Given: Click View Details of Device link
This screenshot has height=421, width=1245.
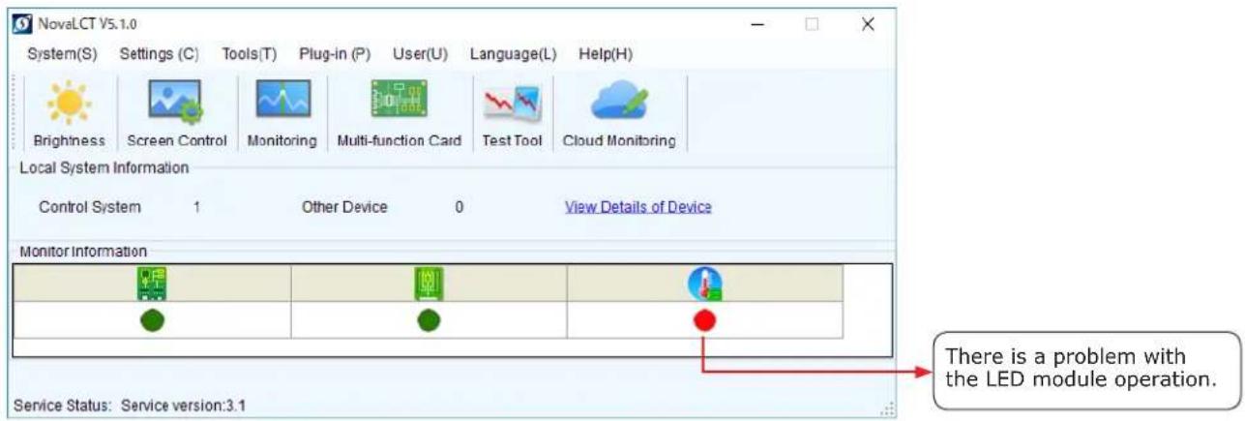Looking at the screenshot, I should coord(638,207).
